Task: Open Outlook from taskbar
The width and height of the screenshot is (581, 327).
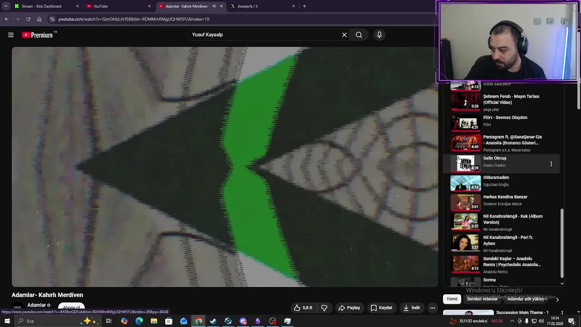Action: pyautogui.click(x=183, y=321)
